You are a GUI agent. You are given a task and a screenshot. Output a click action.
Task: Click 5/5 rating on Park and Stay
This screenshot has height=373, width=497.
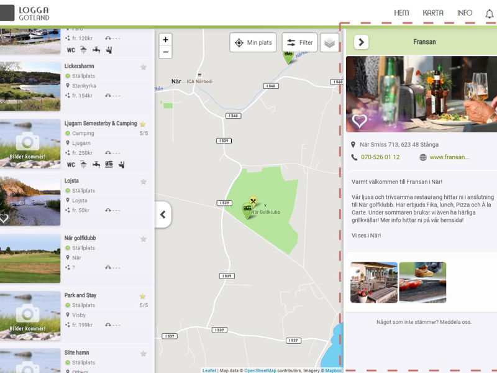[144, 305]
